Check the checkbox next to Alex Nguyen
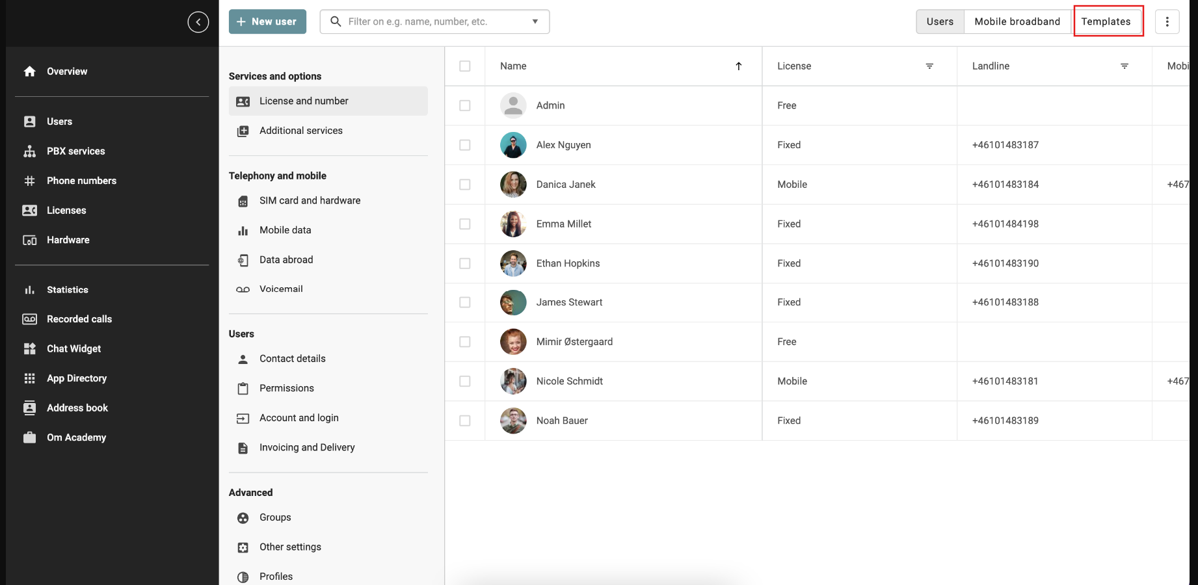Viewport: 1198px width, 585px height. 465,145
